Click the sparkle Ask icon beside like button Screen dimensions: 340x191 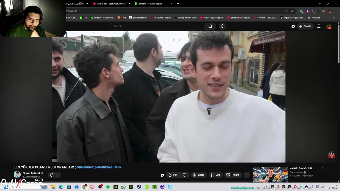pos(162,175)
